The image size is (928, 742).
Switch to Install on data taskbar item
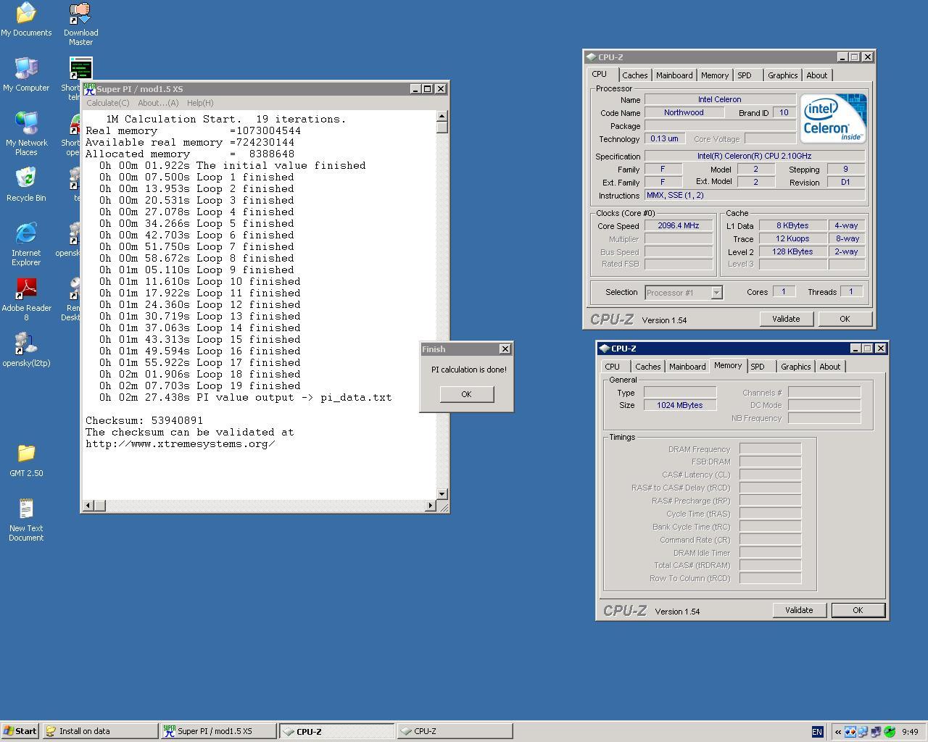tap(100, 731)
